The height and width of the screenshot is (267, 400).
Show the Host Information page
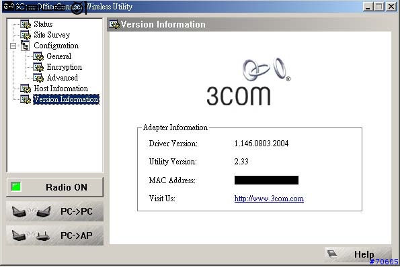[61, 89]
